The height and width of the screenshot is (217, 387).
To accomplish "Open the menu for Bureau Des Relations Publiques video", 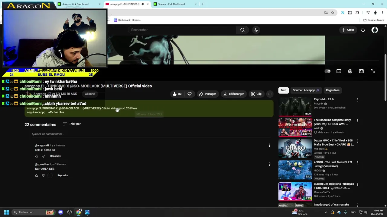I will (x=358, y=184).
